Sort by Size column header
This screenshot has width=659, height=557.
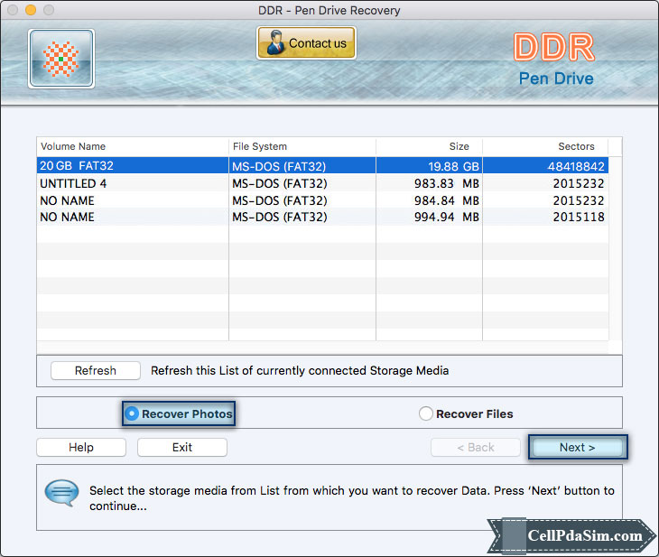[x=429, y=146]
